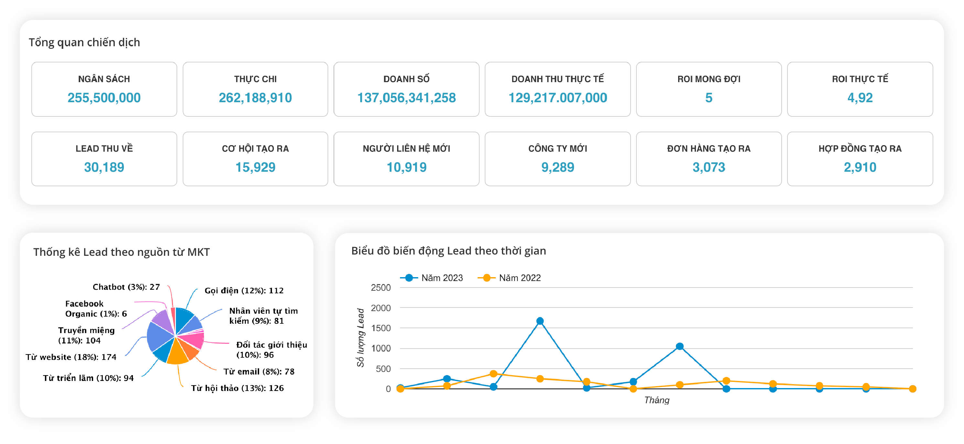This screenshot has width=964, height=444.
Task: Click the 2023 peak point near 1700 leads
Action: coord(540,321)
